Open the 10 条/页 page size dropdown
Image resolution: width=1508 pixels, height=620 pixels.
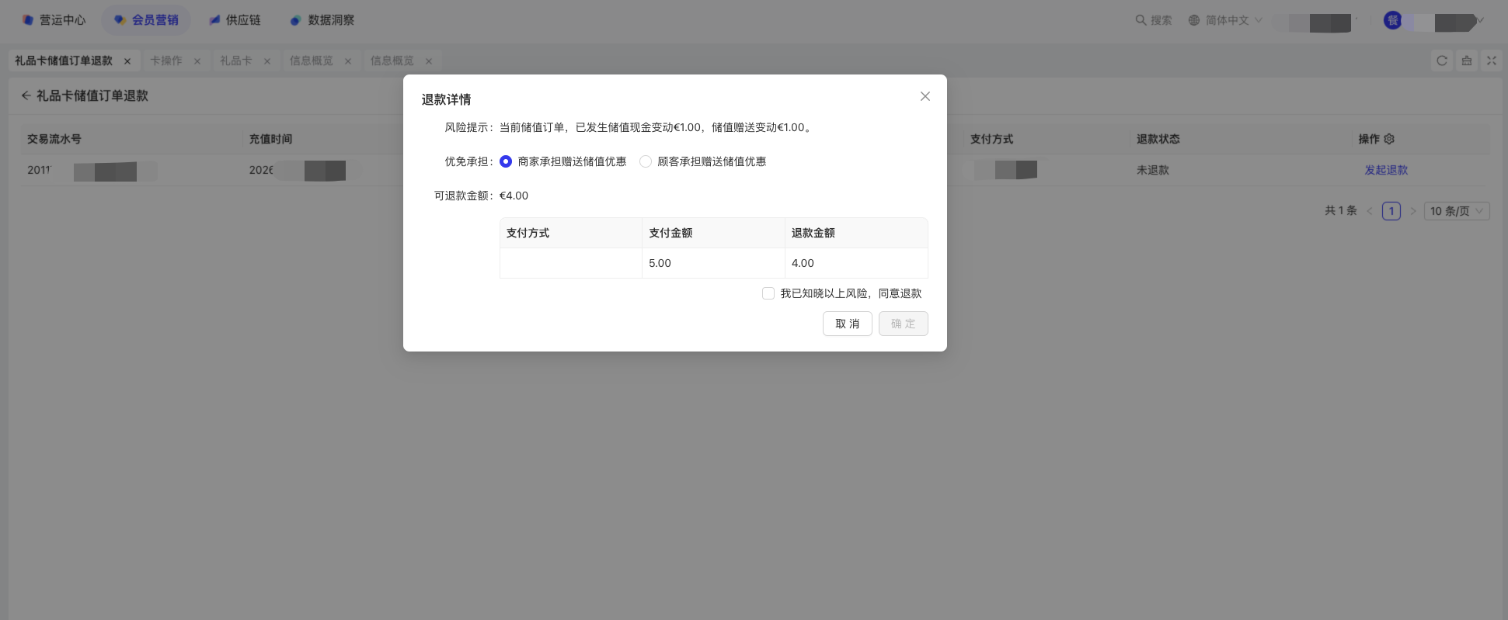point(1456,211)
